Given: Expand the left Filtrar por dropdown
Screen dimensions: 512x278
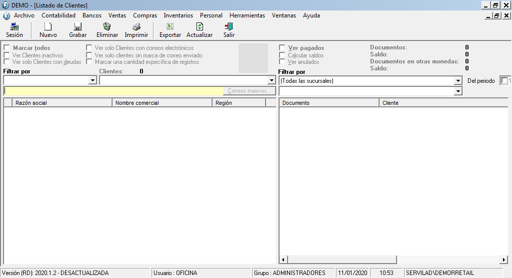Looking at the screenshot, I should [x=92, y=81].
